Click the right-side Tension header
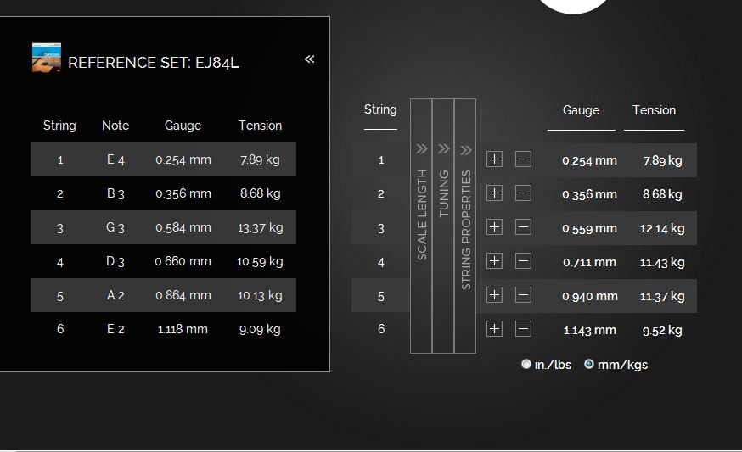Screen dimensions: 742x452 (x=654, y=110)
